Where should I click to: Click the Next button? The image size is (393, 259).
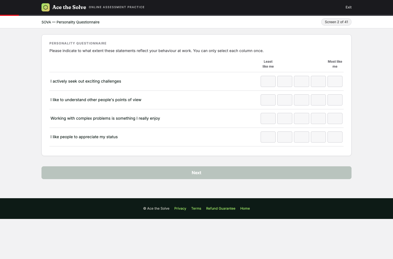coord(196,173)
